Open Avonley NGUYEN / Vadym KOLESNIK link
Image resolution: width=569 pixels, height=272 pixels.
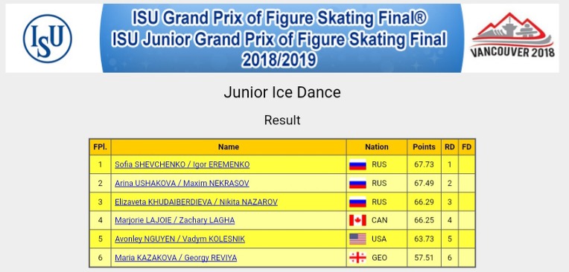click(179, 239)
